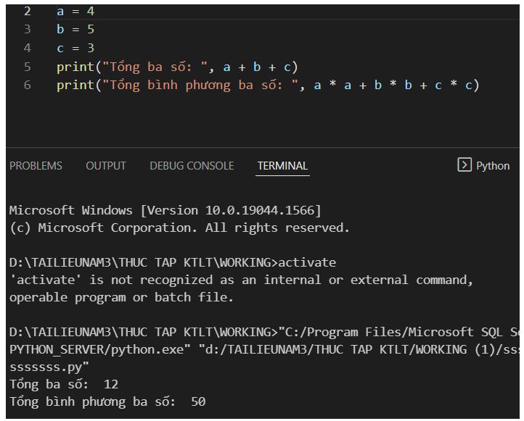
Task: Select the TERMINAL tab
Action: [282, 166]
